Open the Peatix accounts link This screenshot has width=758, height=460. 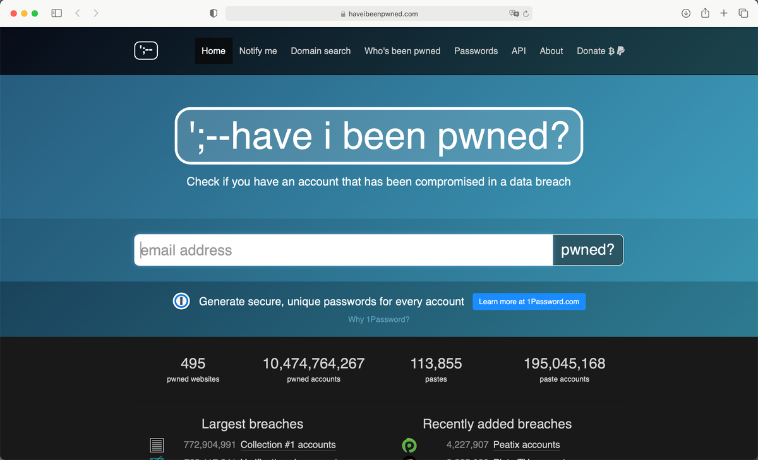click(x=527, y=445)
